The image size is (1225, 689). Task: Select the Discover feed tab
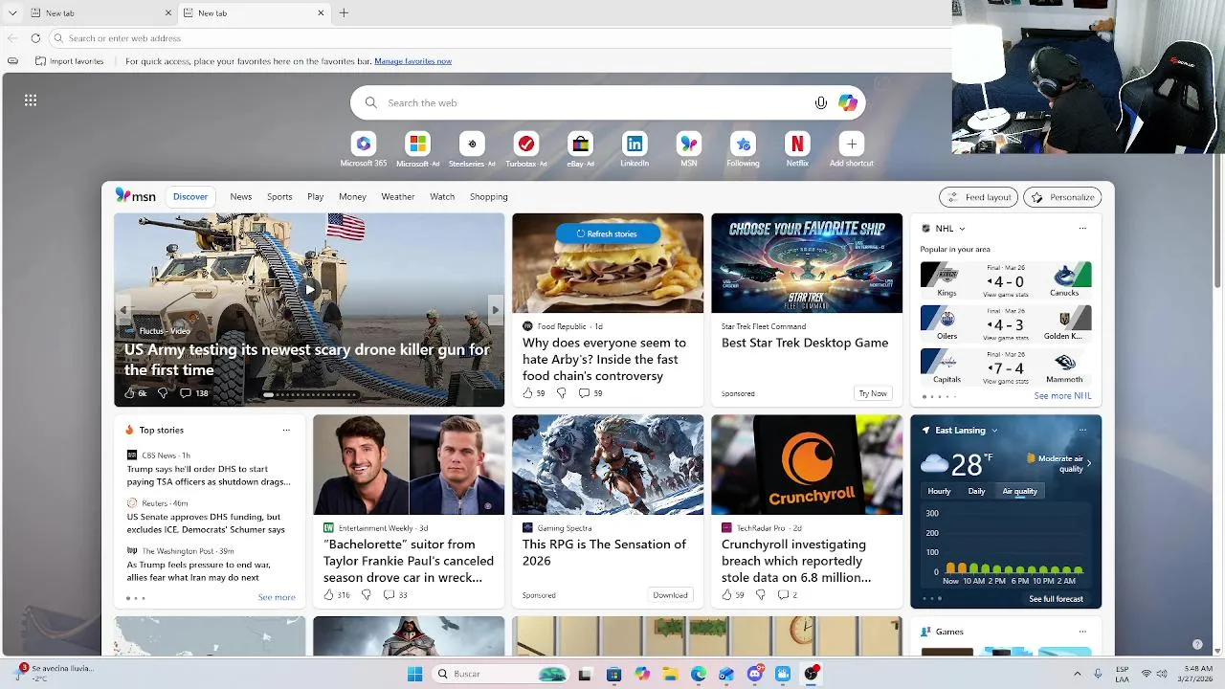(190, 196)
